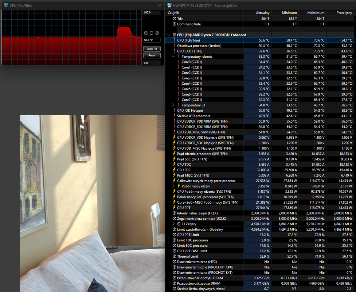Collapse the CPU [#0] AMD Ryzen 7 9800X3D group
The image size is (356, 292).
pyautogui.click(x=169, y=35)
